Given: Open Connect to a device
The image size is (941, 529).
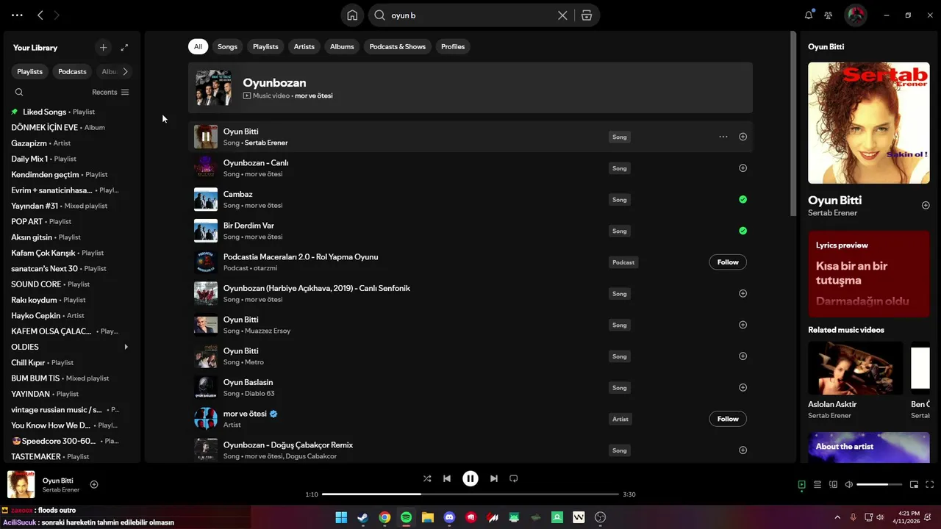Looking at the screenshot, I should (833, 484).
